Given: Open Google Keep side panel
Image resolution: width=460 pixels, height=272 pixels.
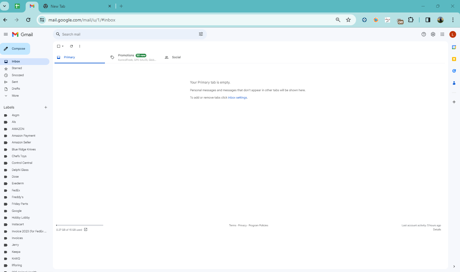Looking at the screenshot, I should 454,59.
